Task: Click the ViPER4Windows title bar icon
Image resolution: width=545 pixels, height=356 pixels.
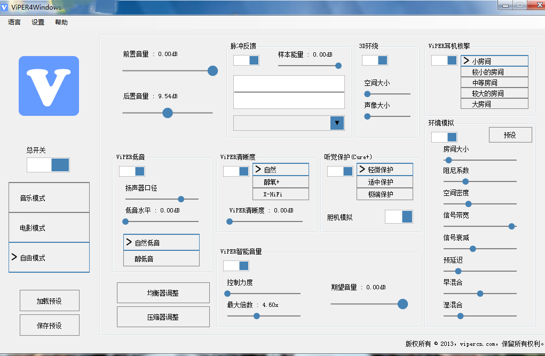Action: point(4,7)
